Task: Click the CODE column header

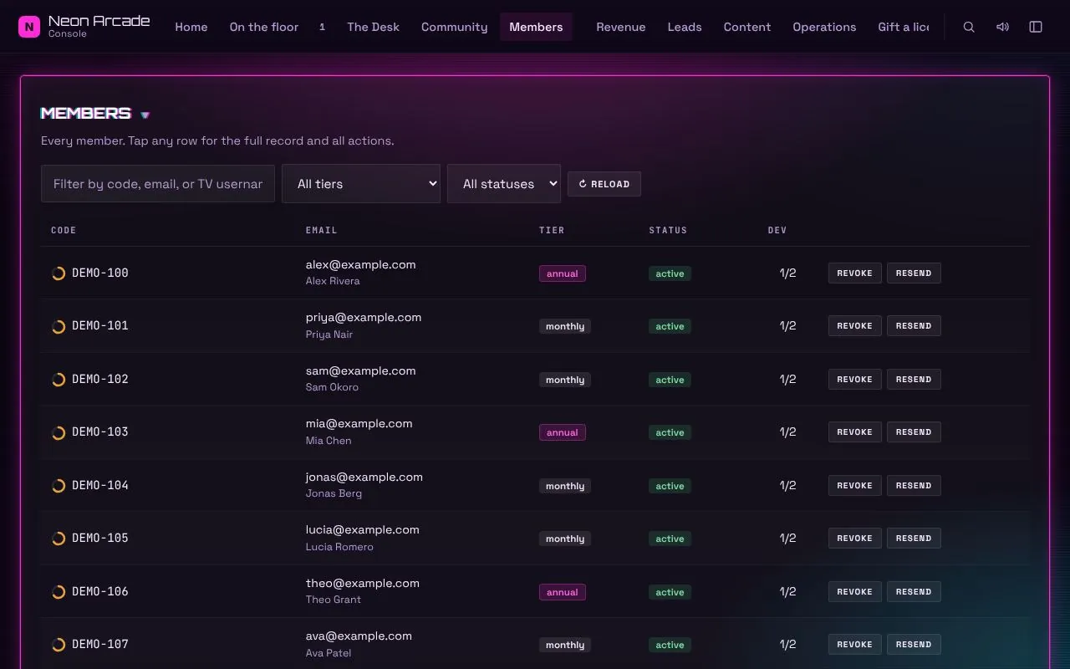Action: click(64, 230)
